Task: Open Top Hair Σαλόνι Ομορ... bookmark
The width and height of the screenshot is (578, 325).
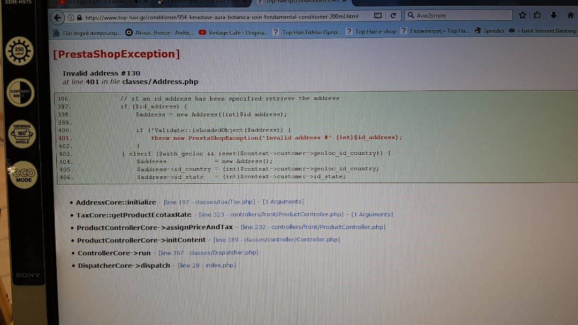Action: pos(307,32)
